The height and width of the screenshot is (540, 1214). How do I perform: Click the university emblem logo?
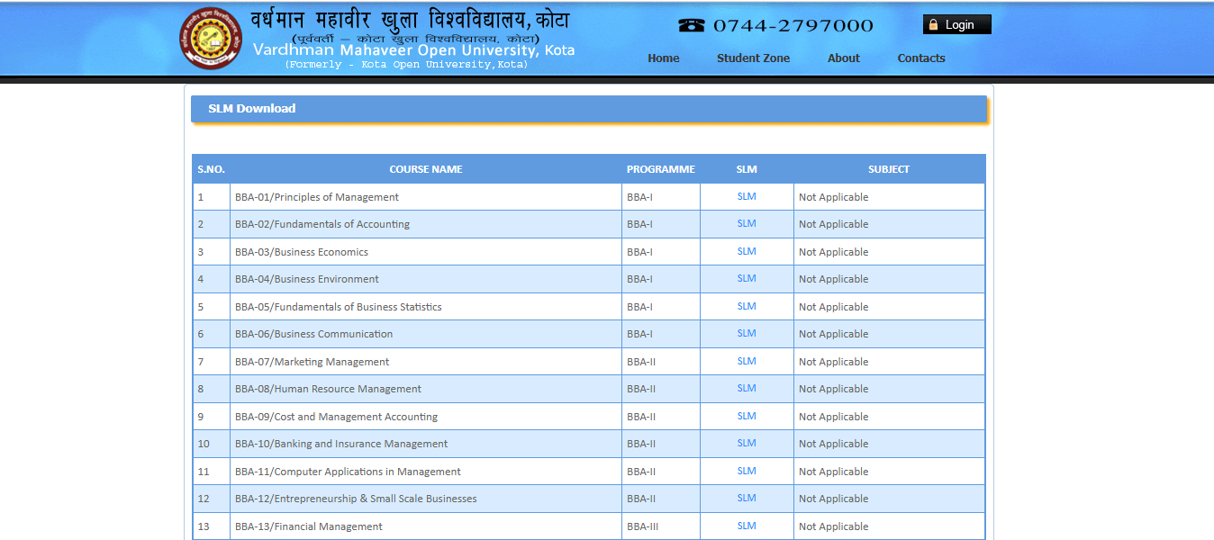(211, 39)
